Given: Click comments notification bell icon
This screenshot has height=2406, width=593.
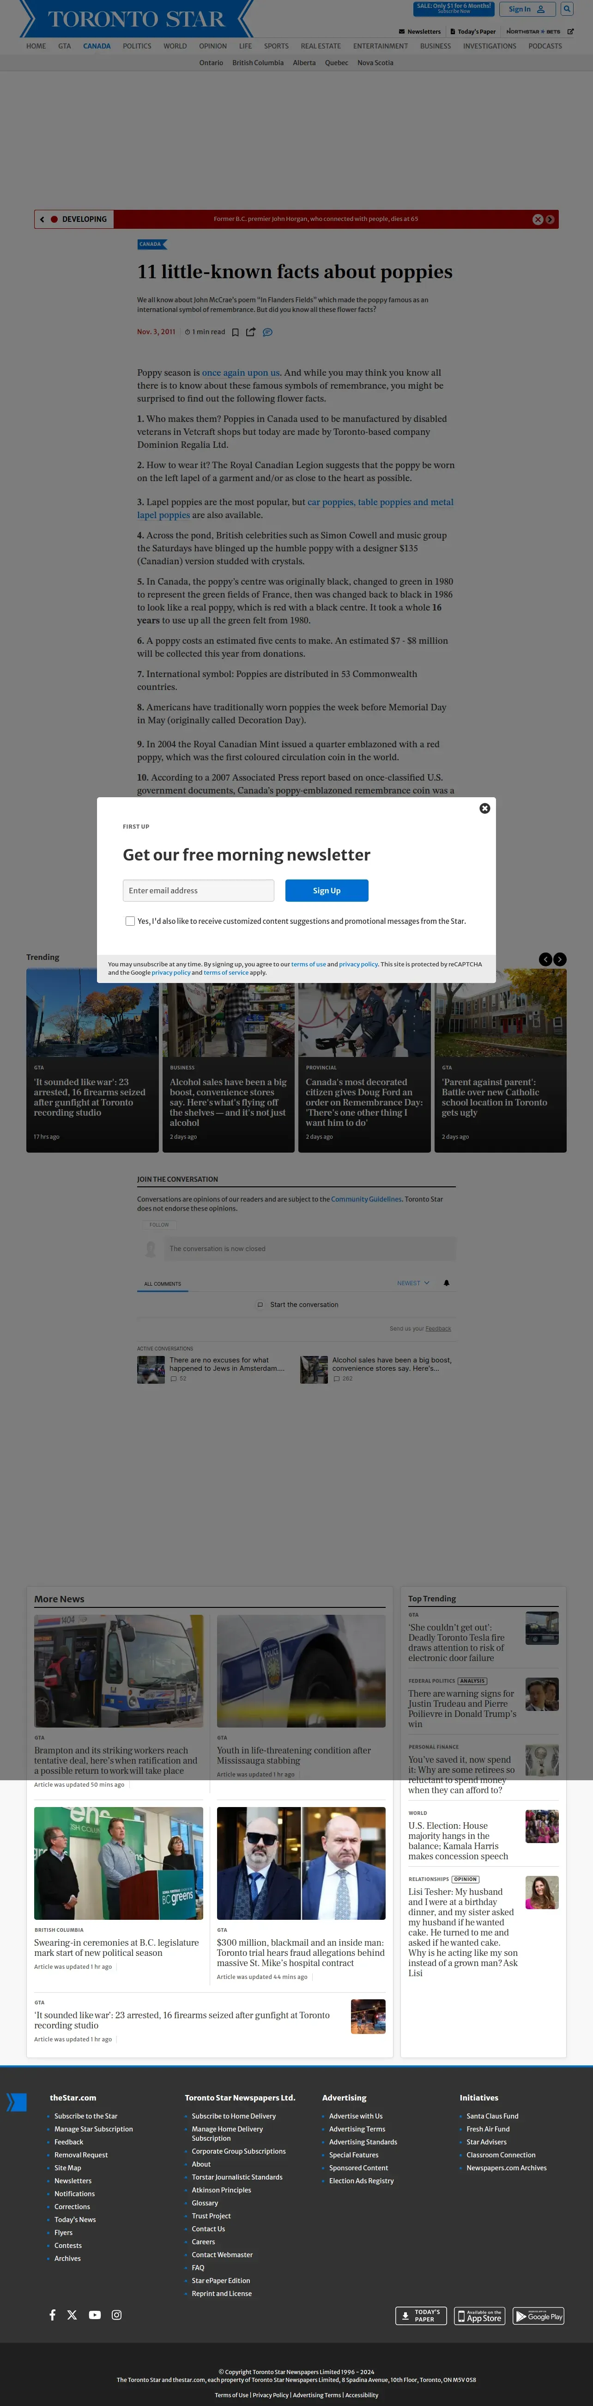Looking at the screenshot, I should (x=447, y=1282).
